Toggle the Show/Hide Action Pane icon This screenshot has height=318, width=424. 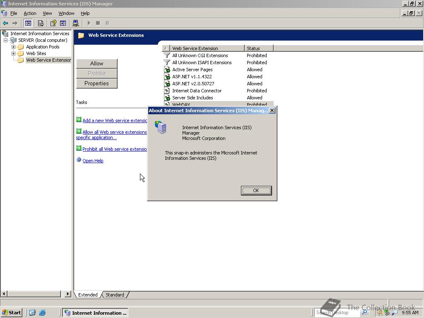click(63, 23)
